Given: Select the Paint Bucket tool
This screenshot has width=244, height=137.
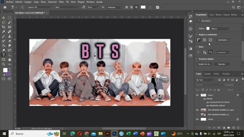Looking at the screenshot, I should (3, 46).
